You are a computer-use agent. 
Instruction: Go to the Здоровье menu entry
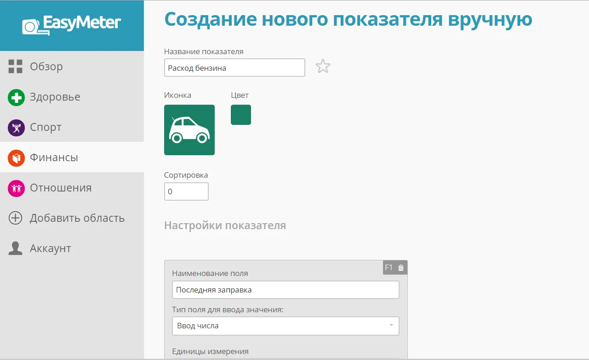click(54, 97)
